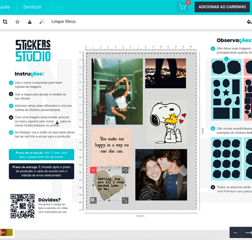Select the 'You make me happy' quote sticker
The image size is (252, 240).
click(x=112, y=147)
